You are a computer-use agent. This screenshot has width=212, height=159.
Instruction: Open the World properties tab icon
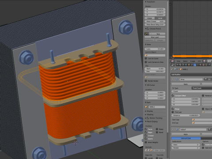[186, 64]
